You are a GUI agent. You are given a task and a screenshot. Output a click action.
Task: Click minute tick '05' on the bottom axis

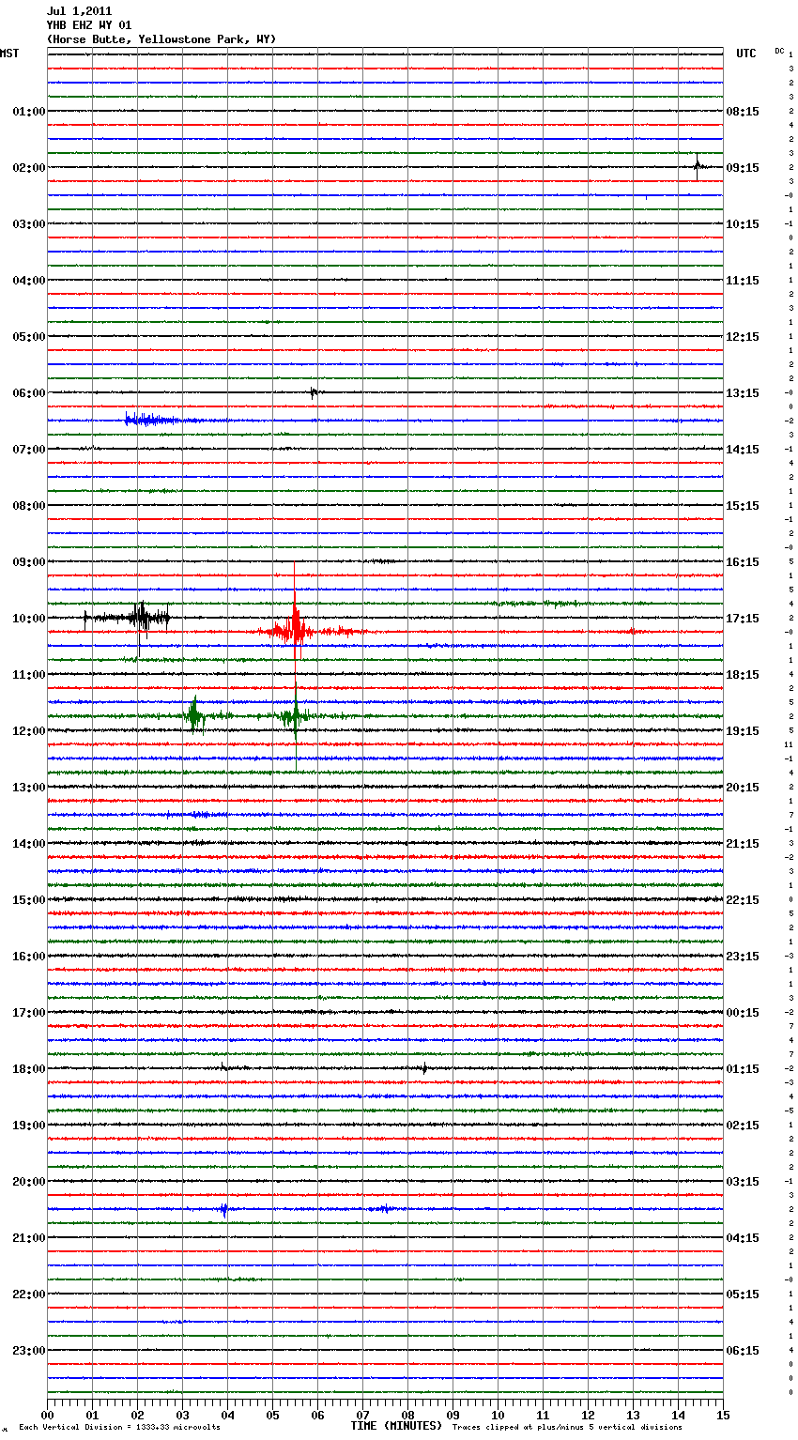click(x=272, y=1415)
